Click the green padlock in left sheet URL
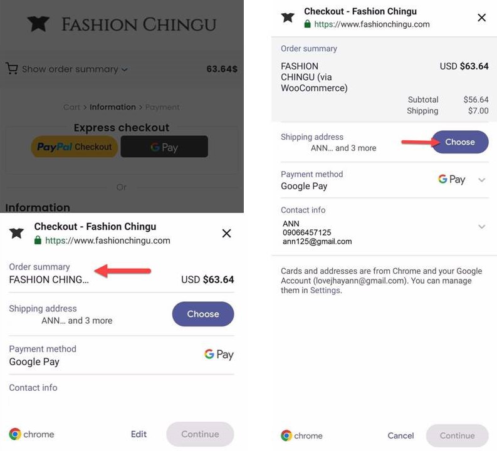The height and width of the screenshot is (451, 497). point(38,240)
